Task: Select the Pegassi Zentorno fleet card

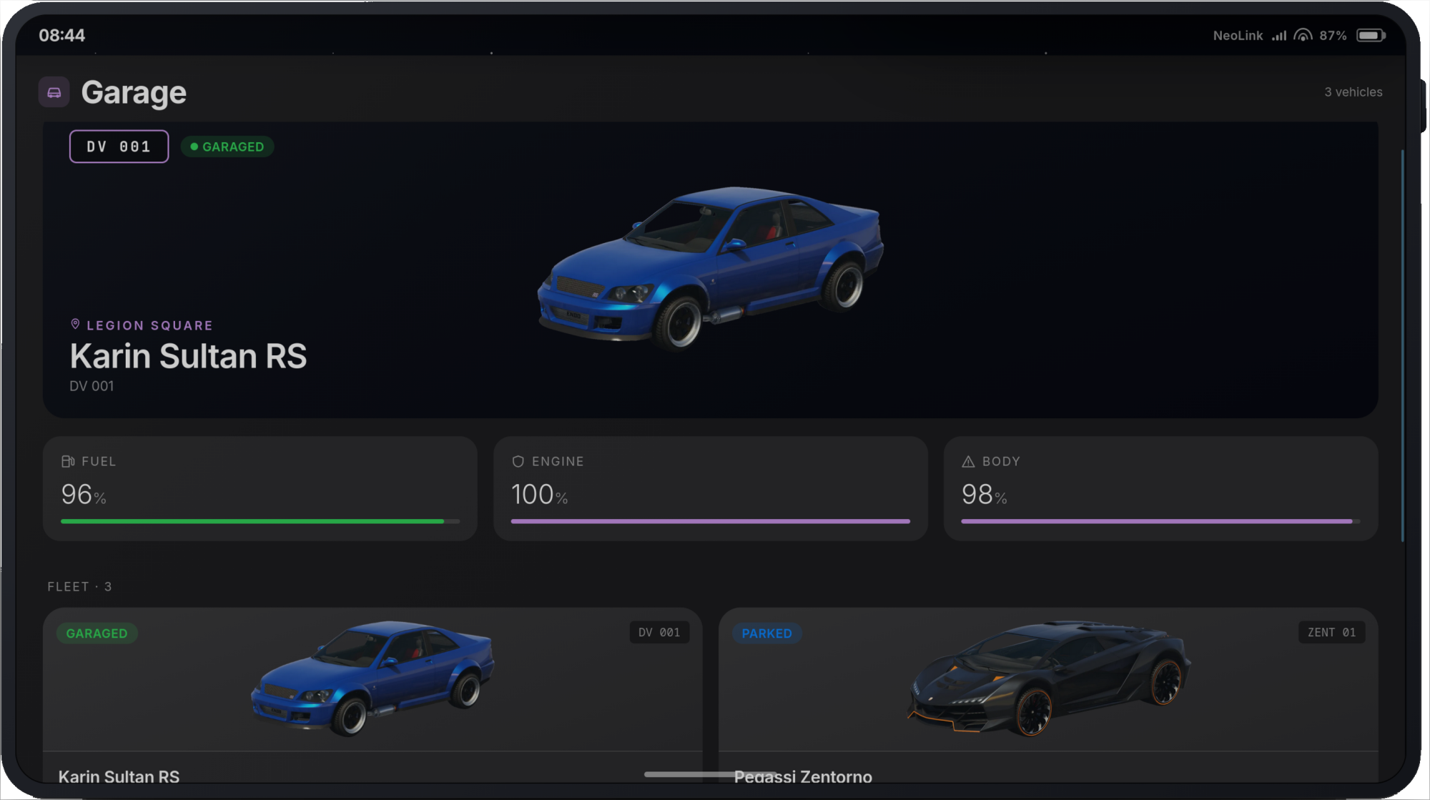Action: click(x=1048, y=696)
